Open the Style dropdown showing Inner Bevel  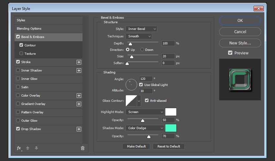(x=141, y=29)
